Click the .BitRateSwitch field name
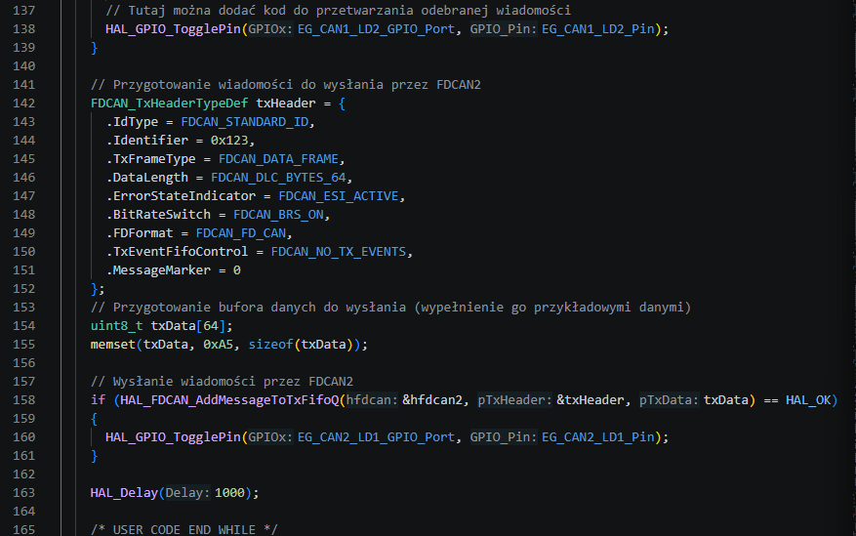Image resolution: width=856 pixels, height=536 pixels. (158, 215)
